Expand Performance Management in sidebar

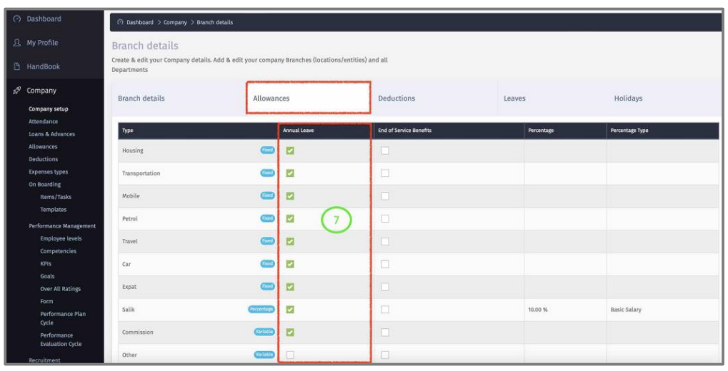[62, 226]
